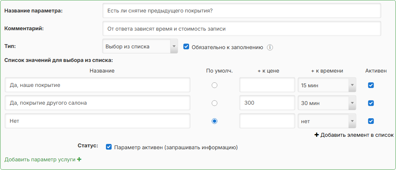Set 'Да, покрытие другого салона' as default
The width and height of the screenshot is (396, 170).
[215, 103]
